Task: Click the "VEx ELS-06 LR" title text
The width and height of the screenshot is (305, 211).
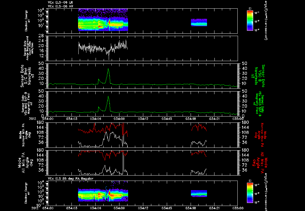Action: tap(60, 2)
